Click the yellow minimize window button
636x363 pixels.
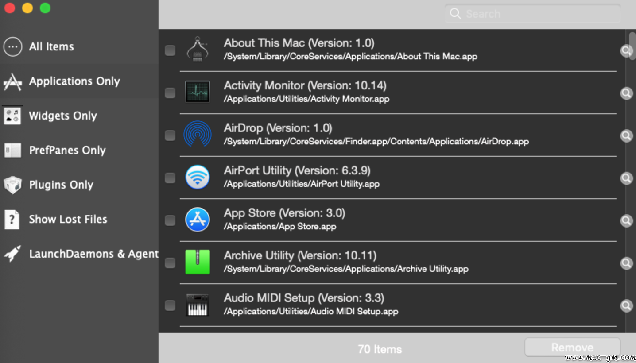(27, 8)
